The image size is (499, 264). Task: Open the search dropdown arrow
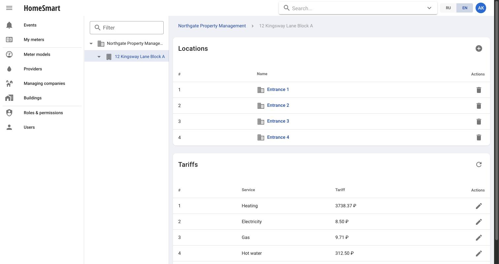[429, 8]
